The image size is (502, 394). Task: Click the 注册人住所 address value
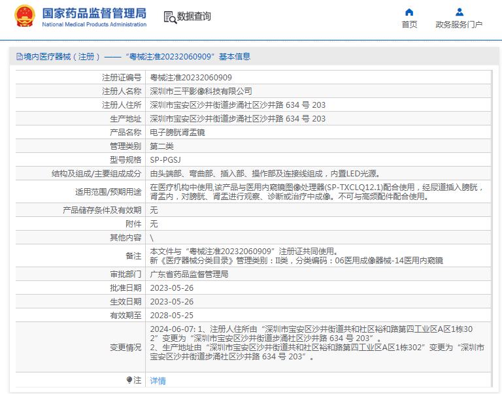click(x=237, y=105)
